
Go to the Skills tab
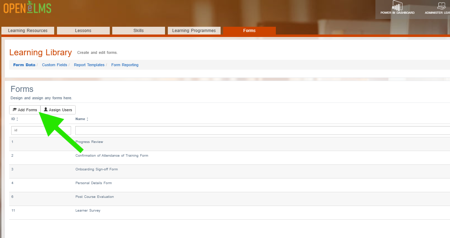coord(139,31)
